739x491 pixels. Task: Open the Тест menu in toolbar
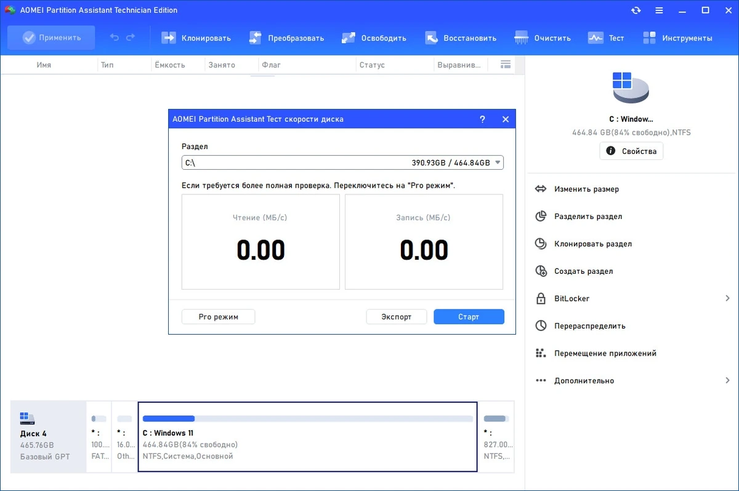pos(606,38)
